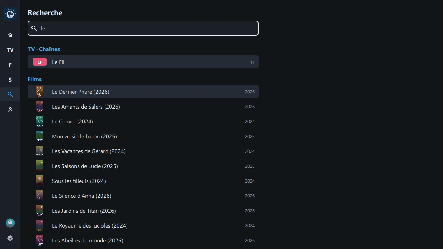
Task: Select Les Abeilles du monde (2026)
Action: pos(143,240)
